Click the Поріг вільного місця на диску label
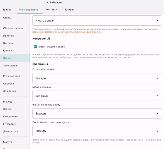The width and height of the screenshot is (164, 149). pos(51,122)
